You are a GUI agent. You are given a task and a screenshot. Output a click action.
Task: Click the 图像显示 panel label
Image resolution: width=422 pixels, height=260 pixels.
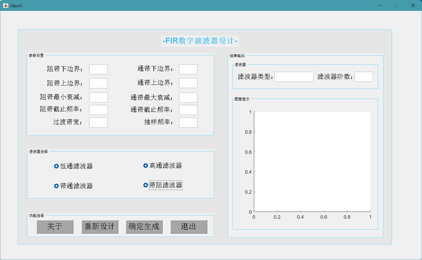coord(242,99)
